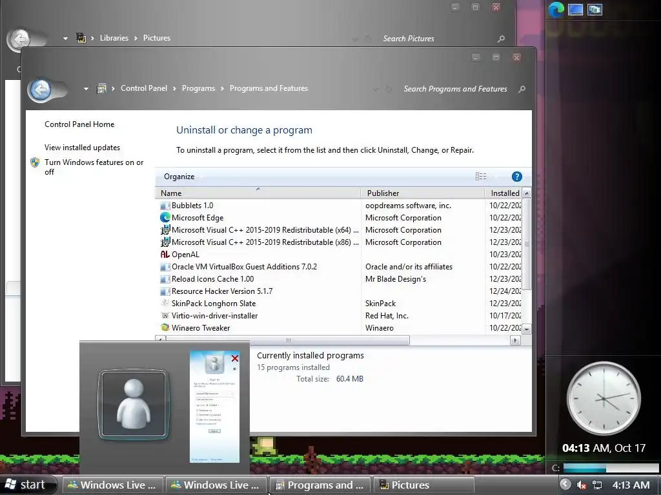
Task: Open recent pages dropdown in Programs and Features
Action: [x=86, y=89]
